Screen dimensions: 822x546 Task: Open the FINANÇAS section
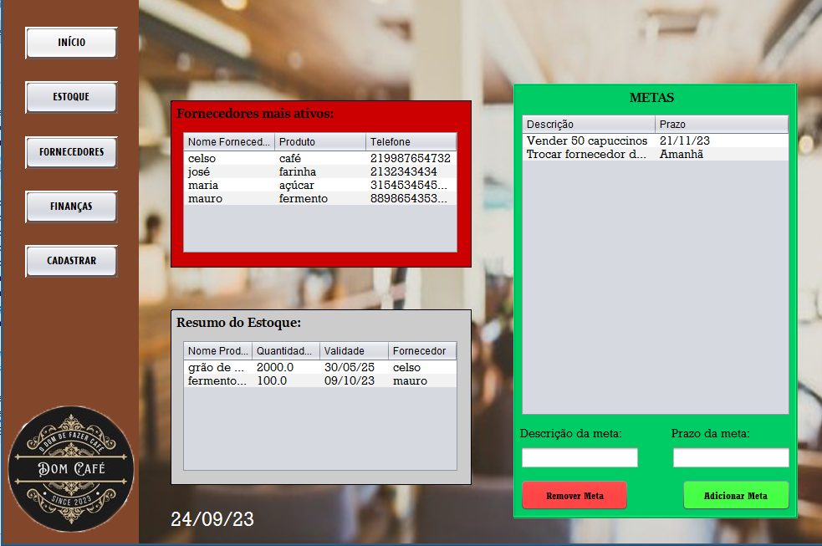71,207
